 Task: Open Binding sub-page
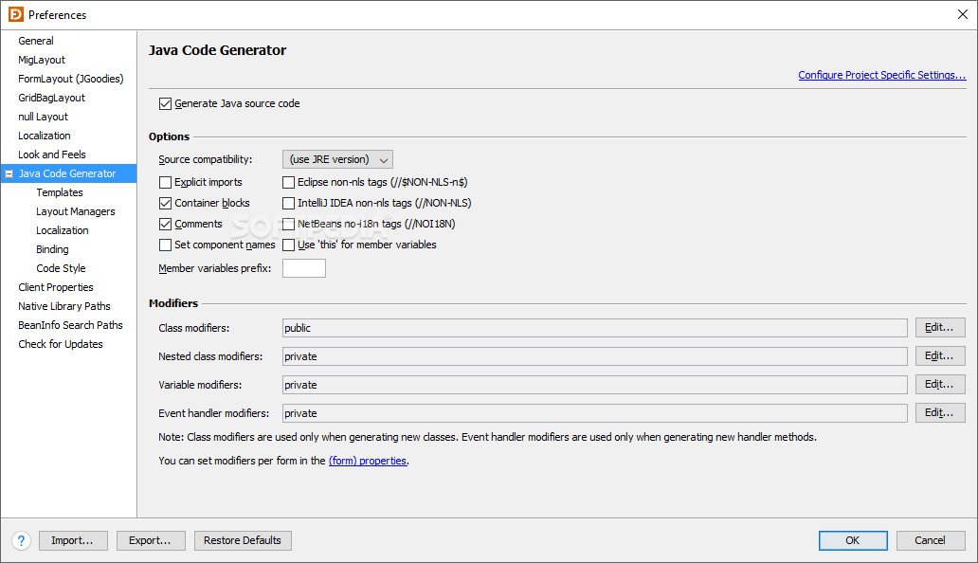coord(52,249)
